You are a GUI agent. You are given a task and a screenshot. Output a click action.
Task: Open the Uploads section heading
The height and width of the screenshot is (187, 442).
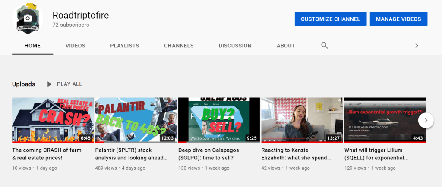23,84
